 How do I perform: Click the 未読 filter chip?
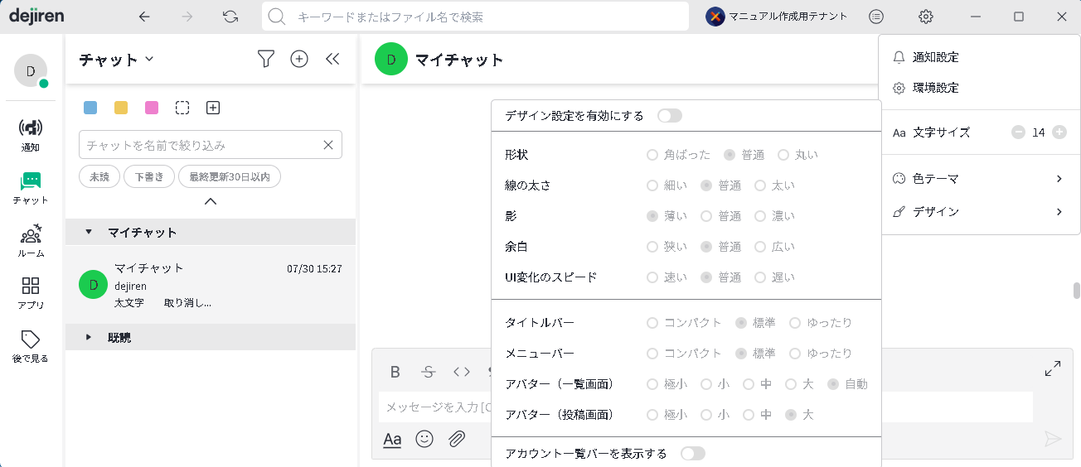tap(99, 176)
